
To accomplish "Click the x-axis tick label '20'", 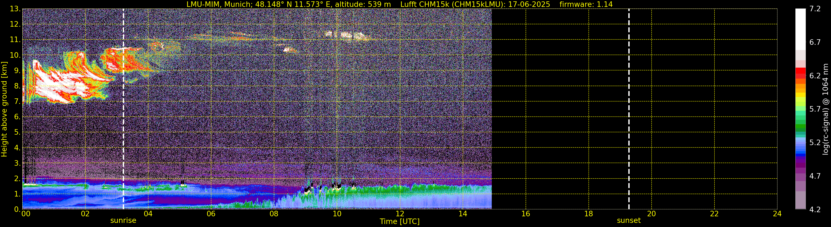I will pos(651,214).
